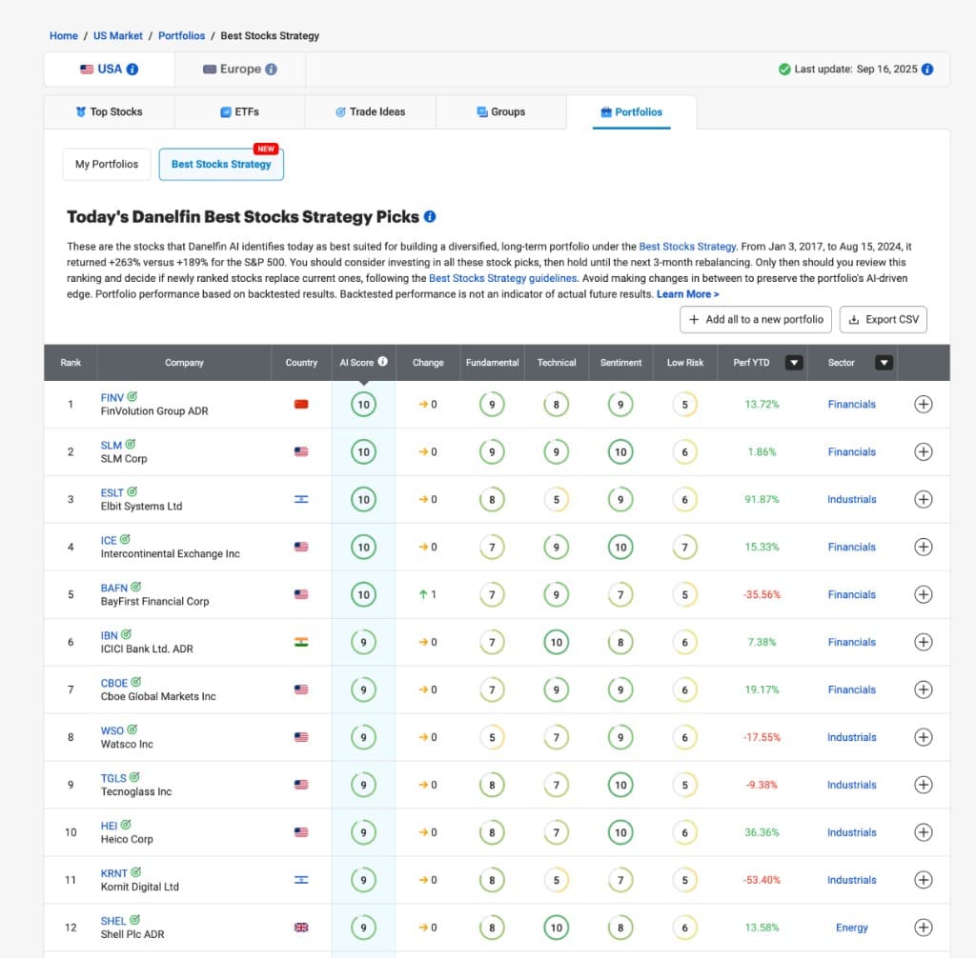This screenshot has height=958, width=976.
Task: Select Best Stocks Strategy sub-tab
Action: coord(221,164)
